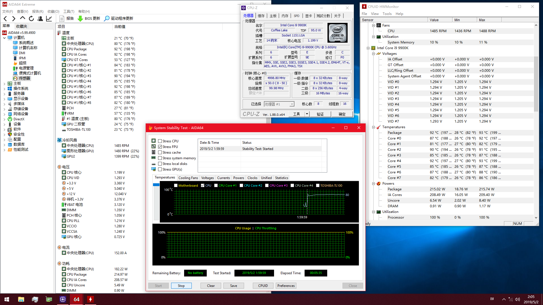Viewport: 543px width, 305px height.
Task: Click the Preferences button in stability test
Action: pyautogui.click(x=286, y=286)
